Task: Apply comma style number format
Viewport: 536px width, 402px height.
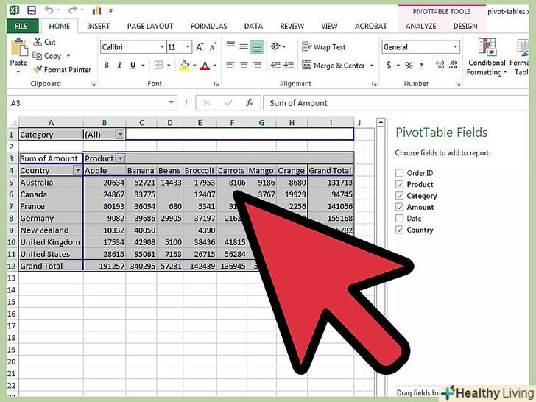Action: pos(421,65)
